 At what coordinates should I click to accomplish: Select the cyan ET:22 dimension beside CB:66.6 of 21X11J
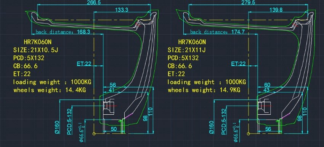click(x=238, y=63)
